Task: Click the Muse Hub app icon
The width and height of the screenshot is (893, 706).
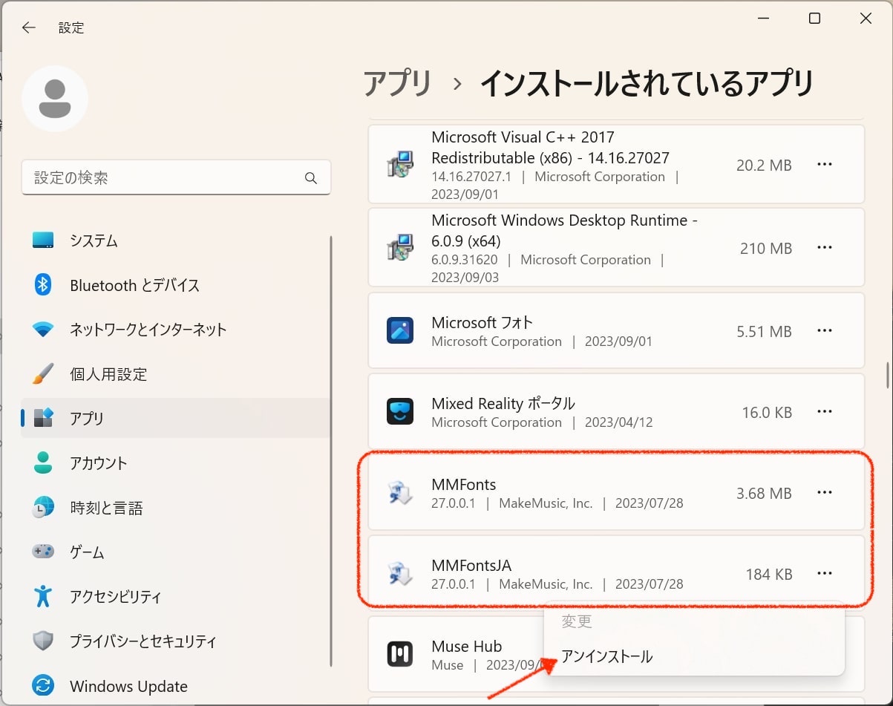Action: point(400,654)
